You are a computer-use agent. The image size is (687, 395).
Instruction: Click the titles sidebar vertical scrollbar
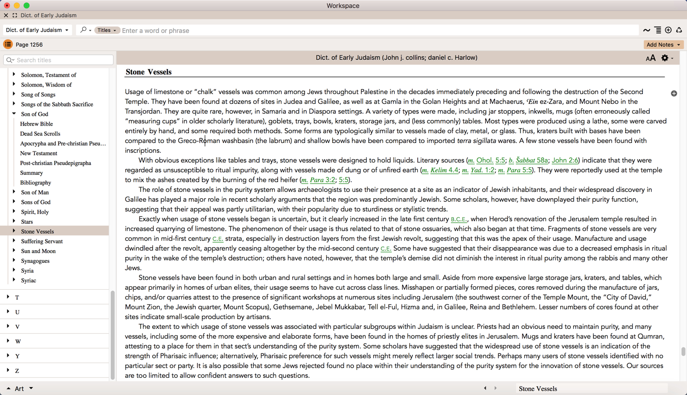[113, 335]
